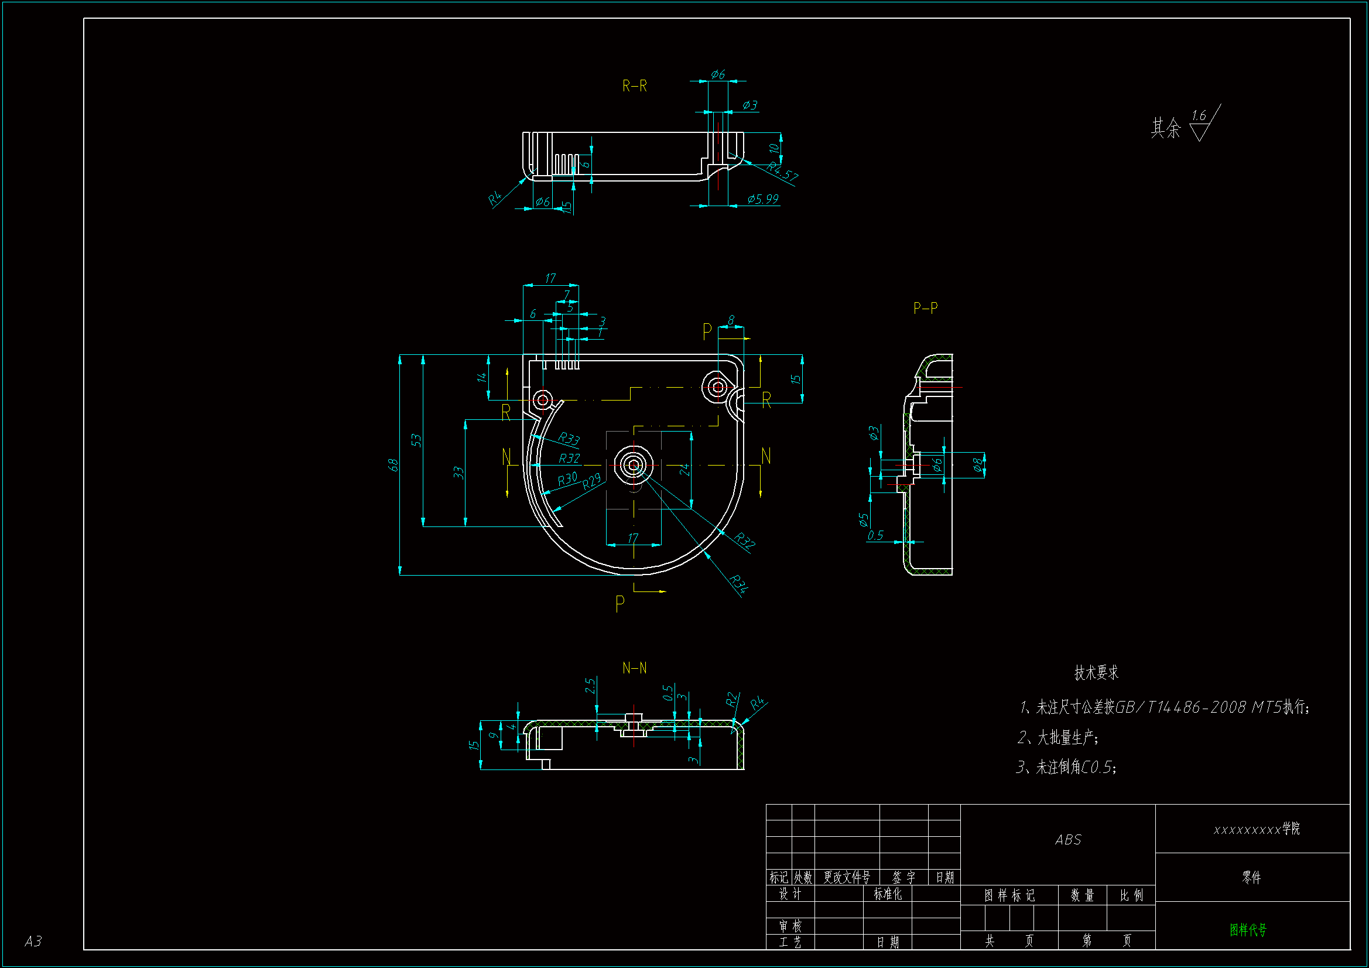Click the xxxxxxxxx学院 school name cell
Image resolution: width=1369 pixels, height=968 pixels.
click(x=1256, y=829)
